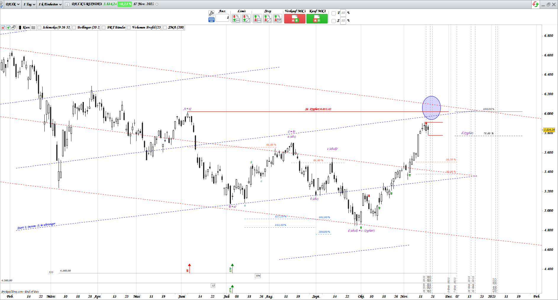The height and width of the screenshot is (300, 558).
Task: Click the ProRealTime.com End of Day label
Action: tap(20, 292)
